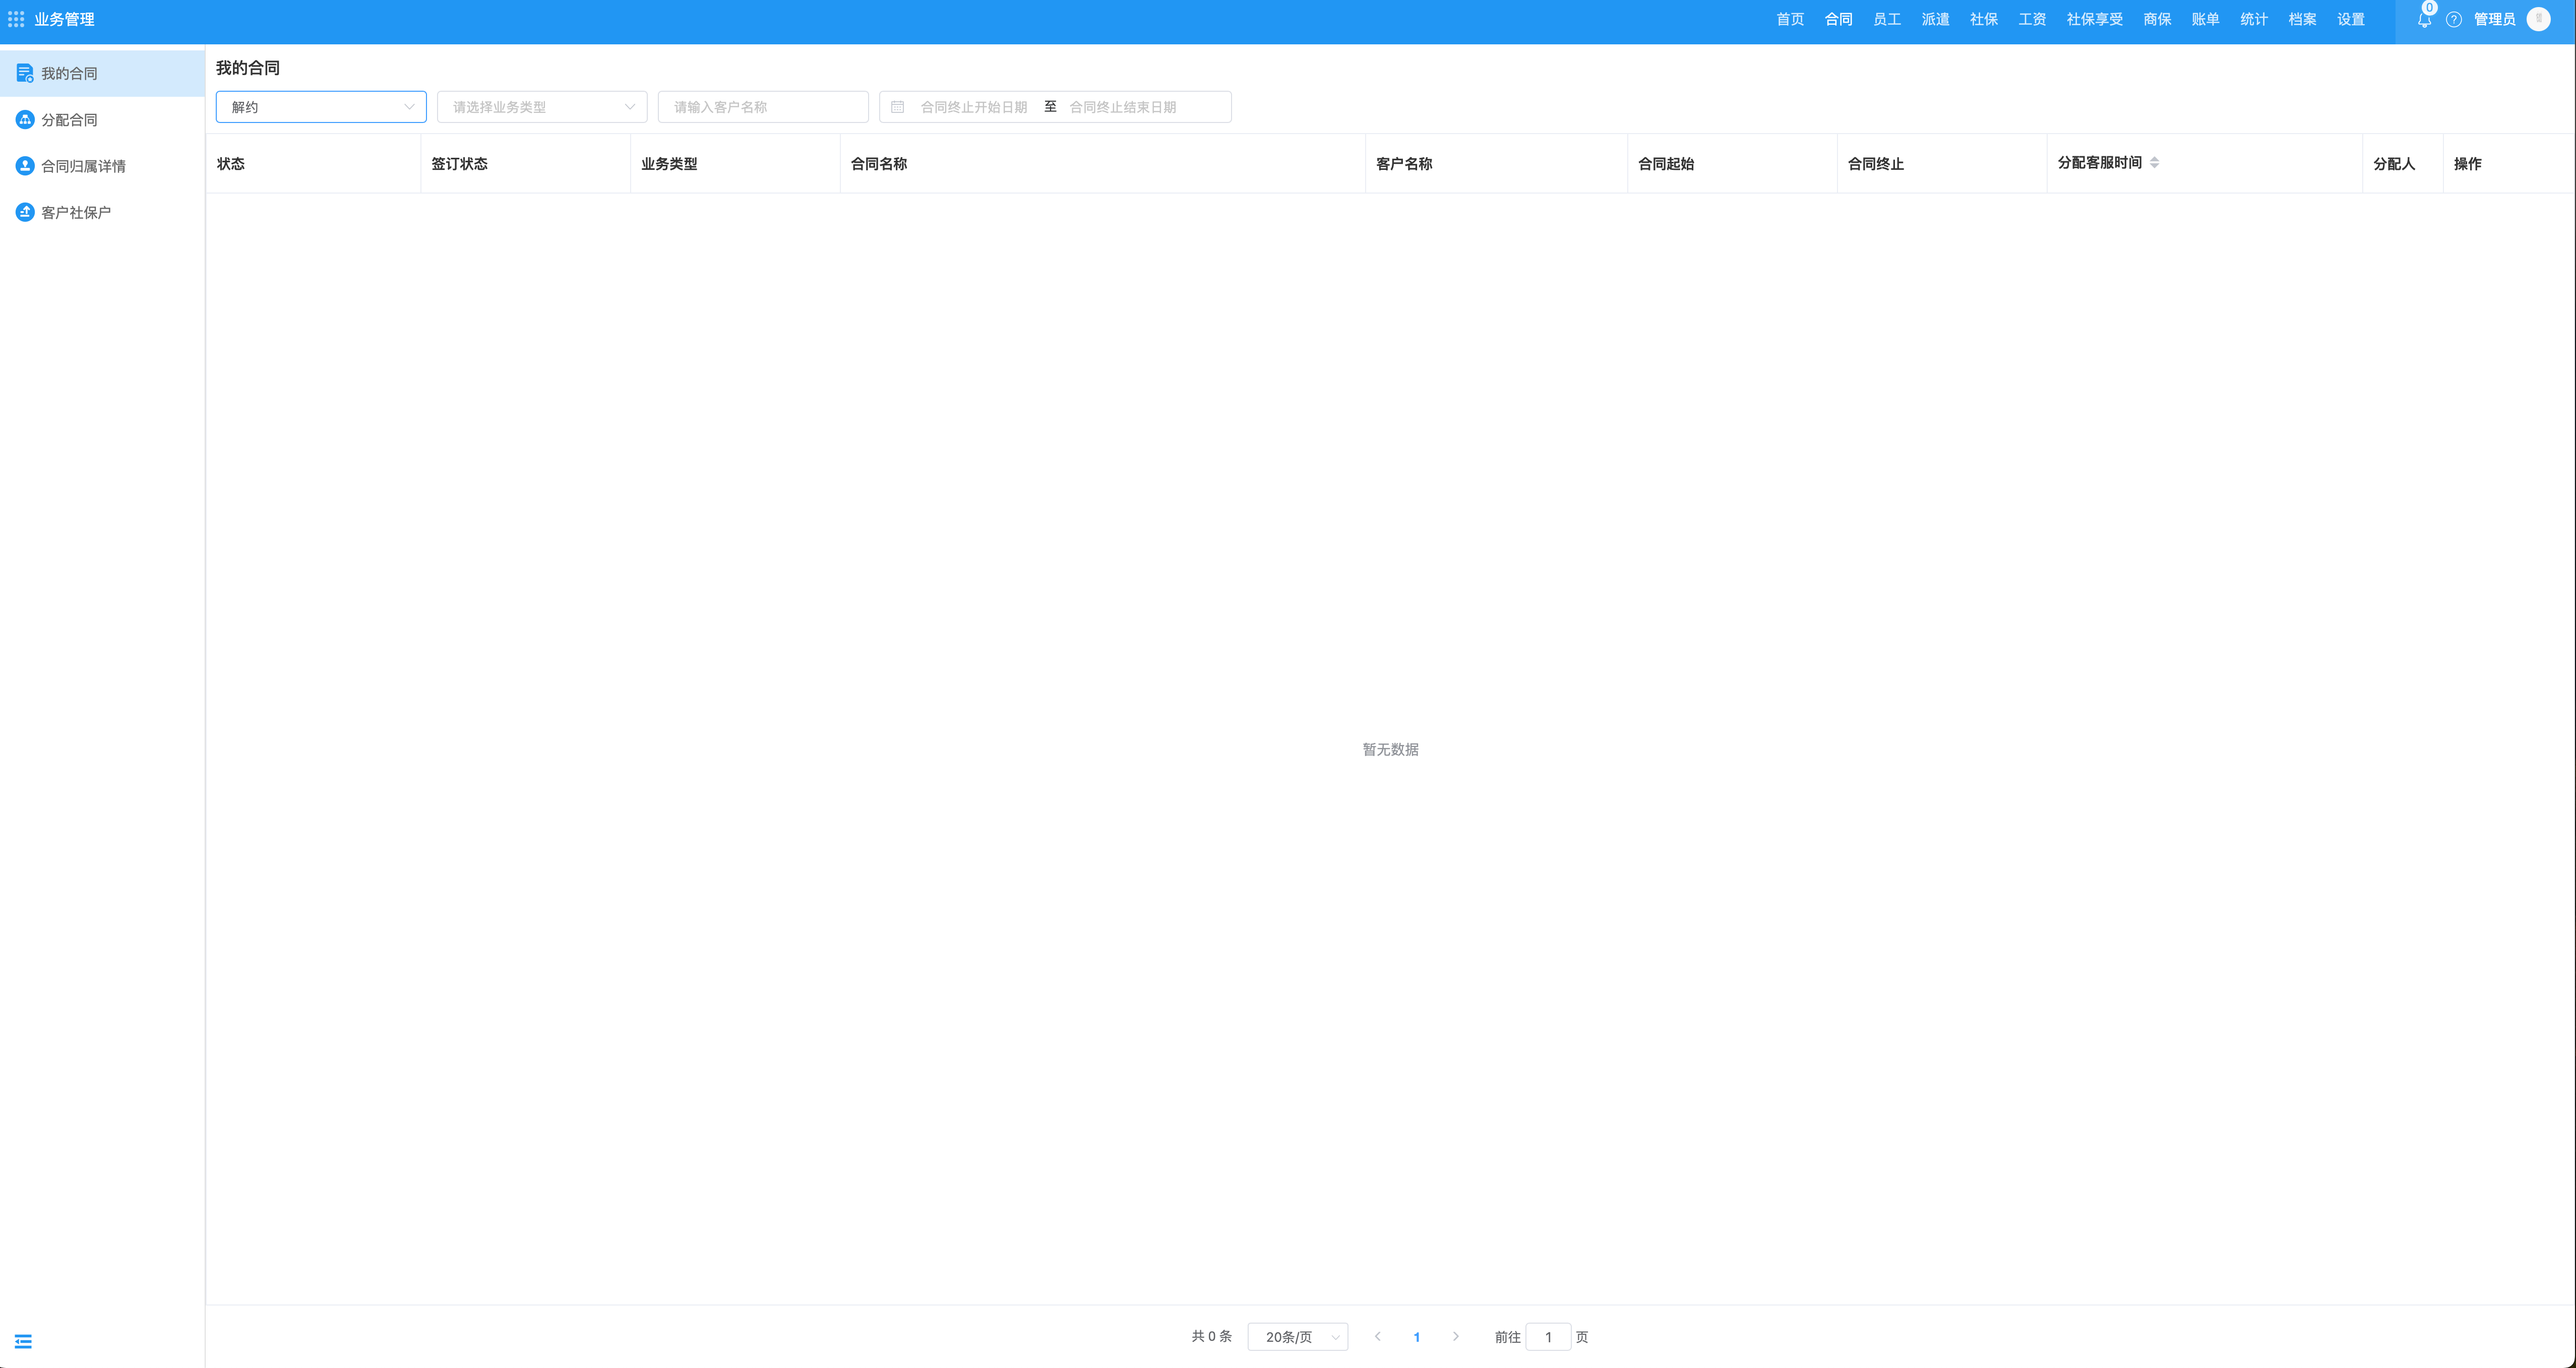2576x1368 pixels.
Task: Open the 请选择业务类型 dropdown
Action: coord(542,107)
